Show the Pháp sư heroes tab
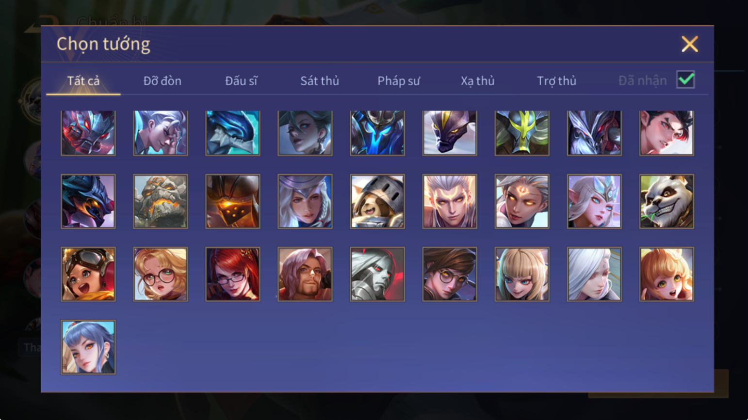This screenshot has height=420, width=748. 399,81
